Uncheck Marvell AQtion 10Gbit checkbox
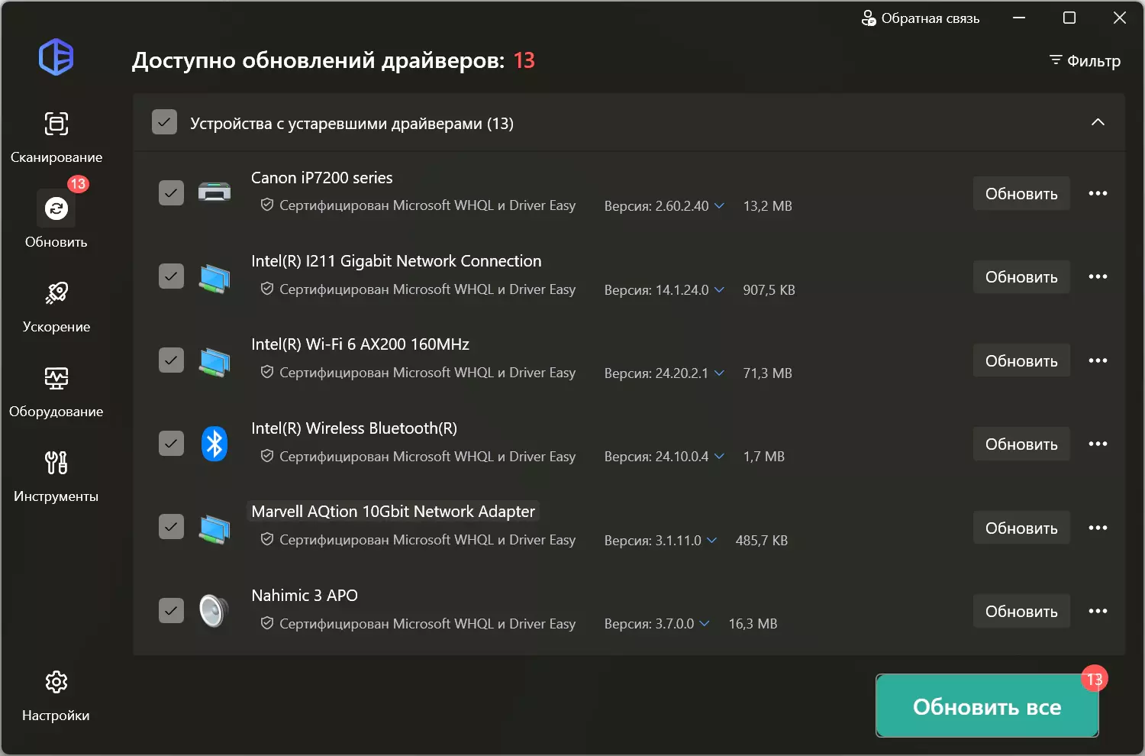1145x756 pixels. 171,527
